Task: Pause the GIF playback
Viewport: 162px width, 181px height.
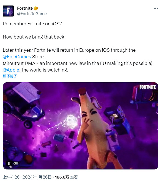Action: coord(9,163)
